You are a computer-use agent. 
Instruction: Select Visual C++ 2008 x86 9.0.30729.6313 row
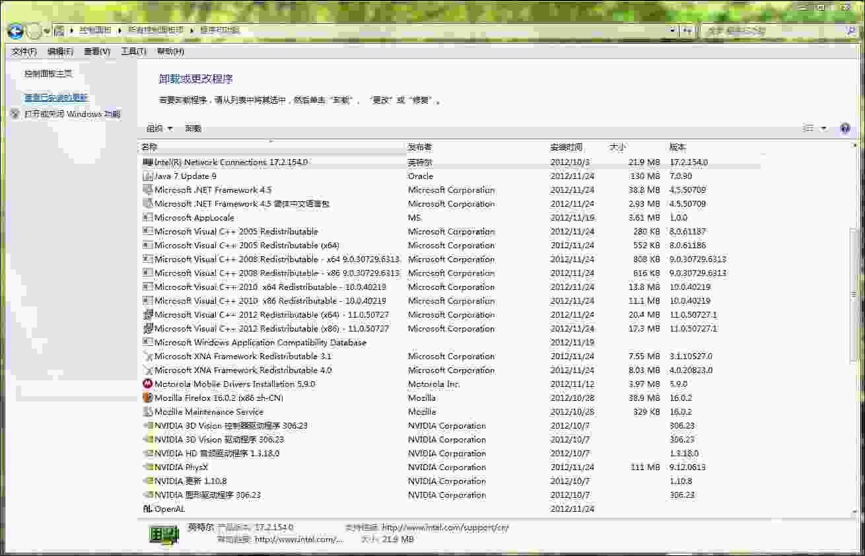pos(449,273)
